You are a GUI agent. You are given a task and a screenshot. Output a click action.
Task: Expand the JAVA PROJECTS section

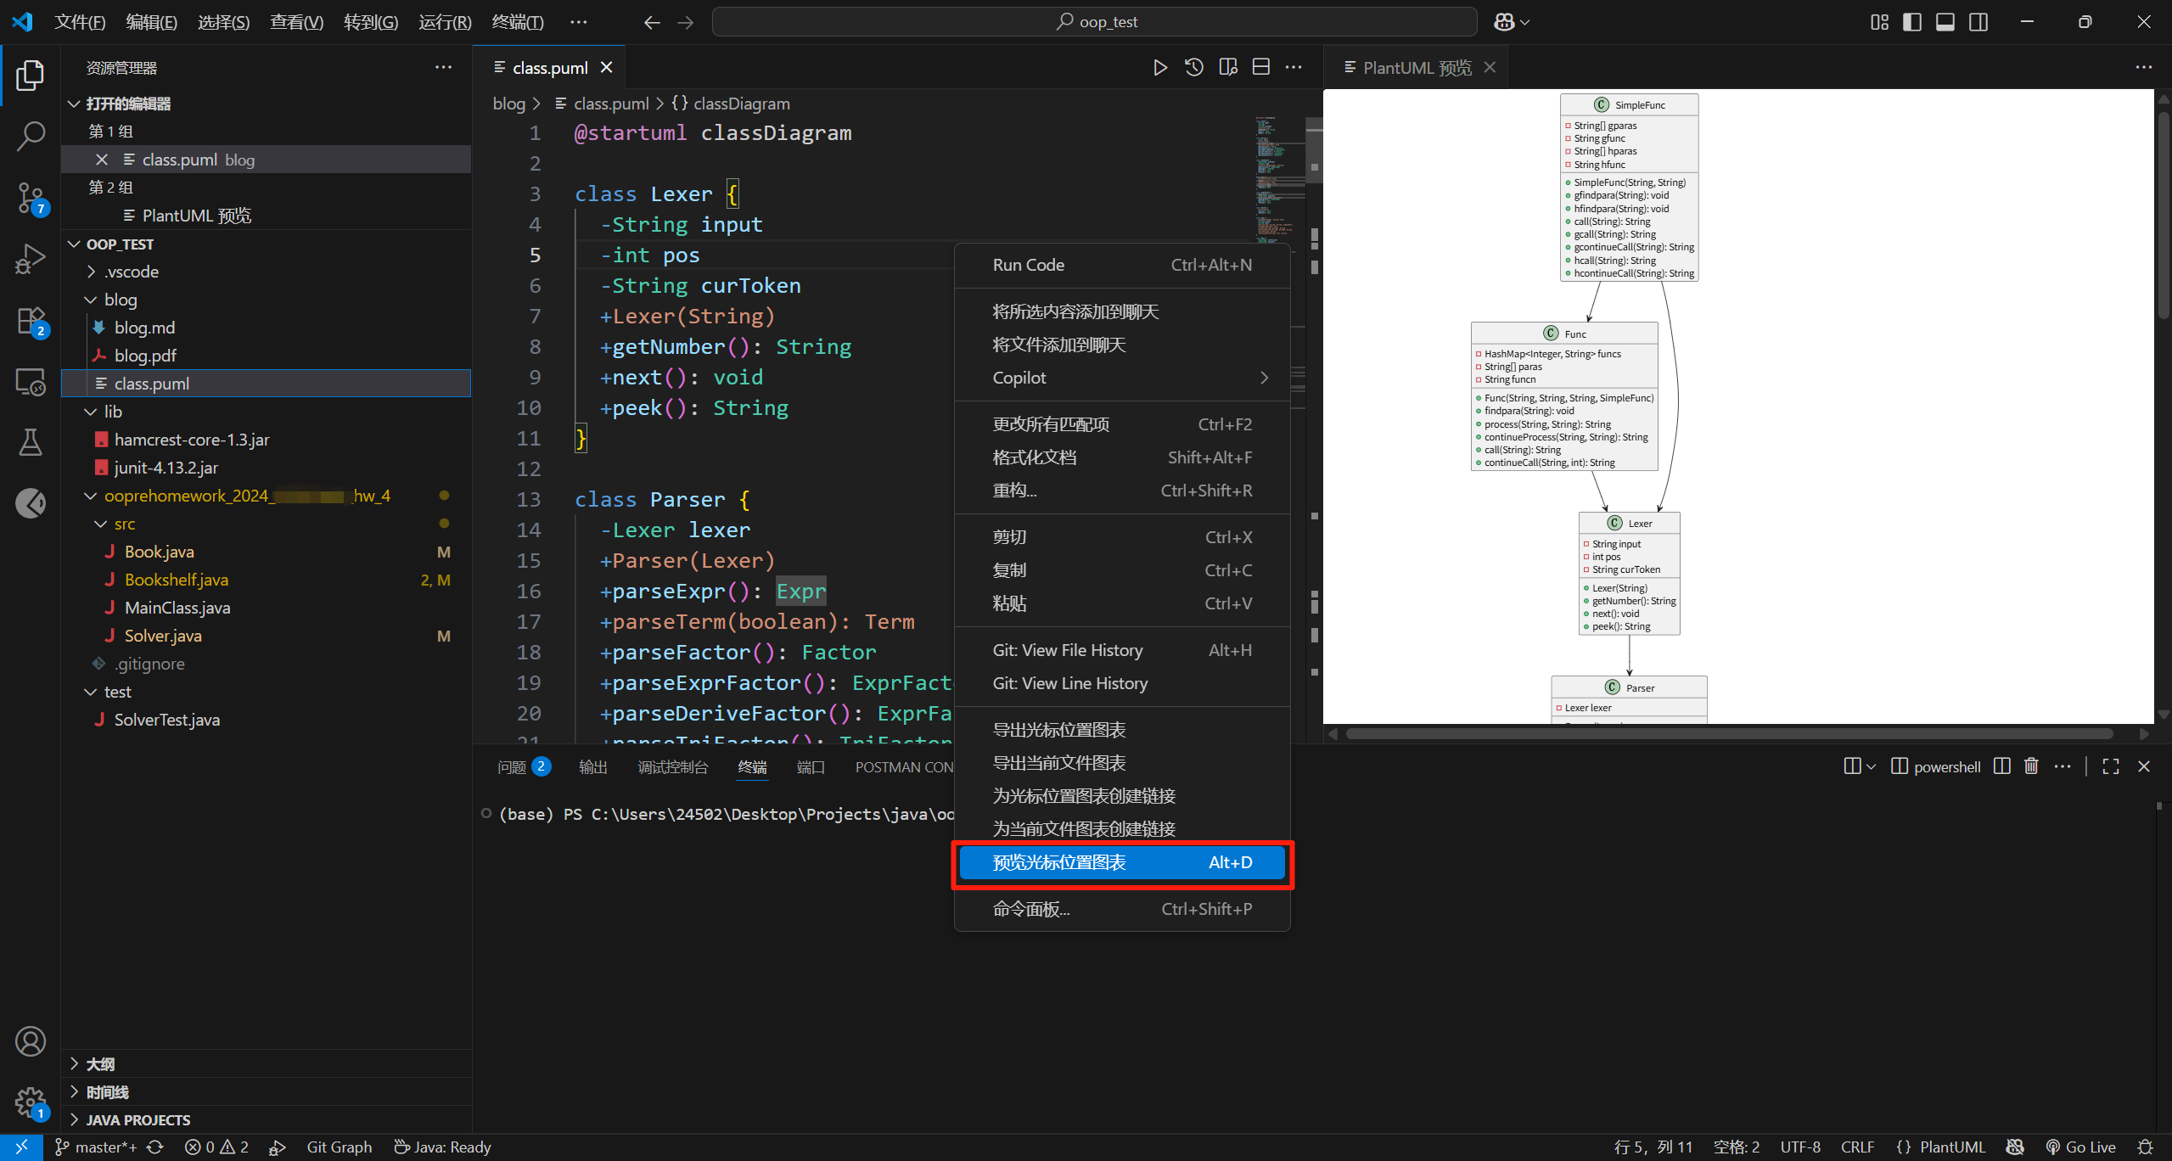tap(138, 1119)
